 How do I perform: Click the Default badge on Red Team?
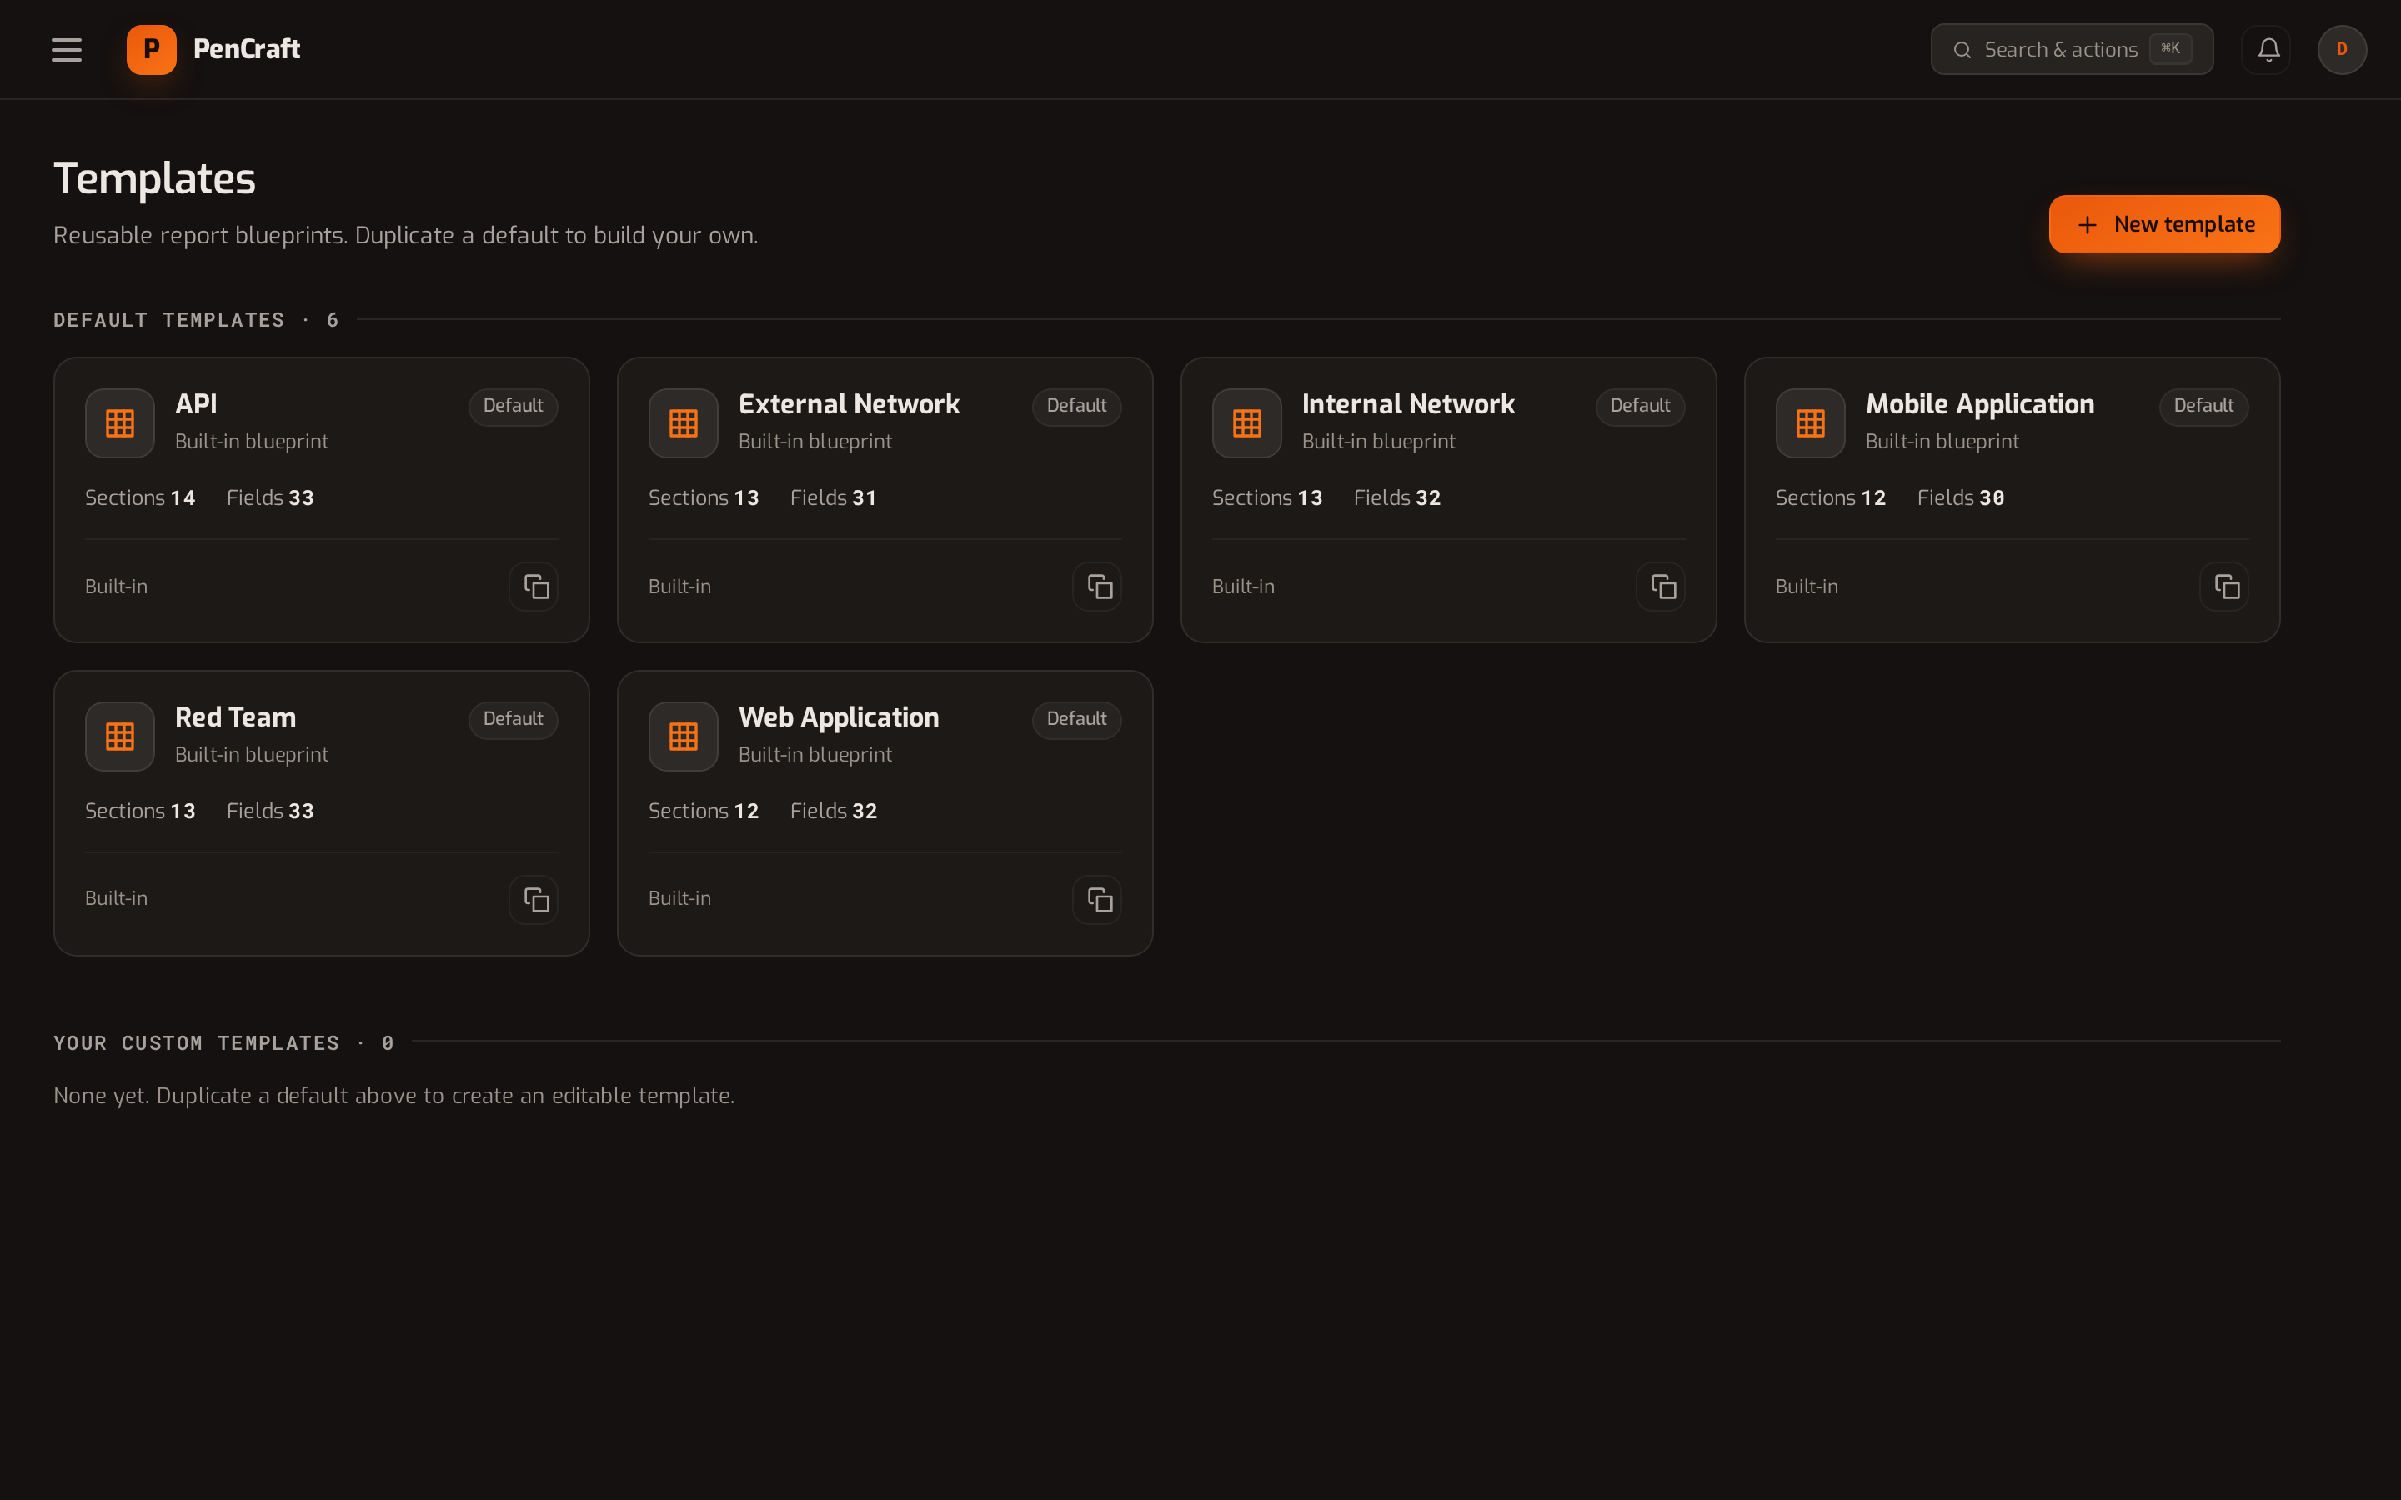[513, 719]
